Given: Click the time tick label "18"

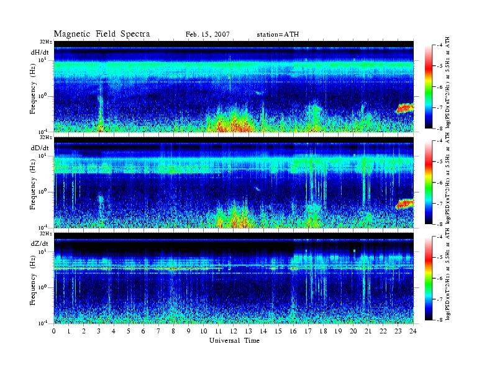Looking at the screenshot, I should click(323, 331).
